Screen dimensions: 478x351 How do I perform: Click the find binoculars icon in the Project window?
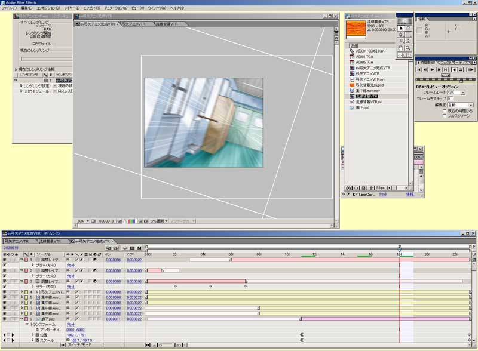tap(349, 188)
